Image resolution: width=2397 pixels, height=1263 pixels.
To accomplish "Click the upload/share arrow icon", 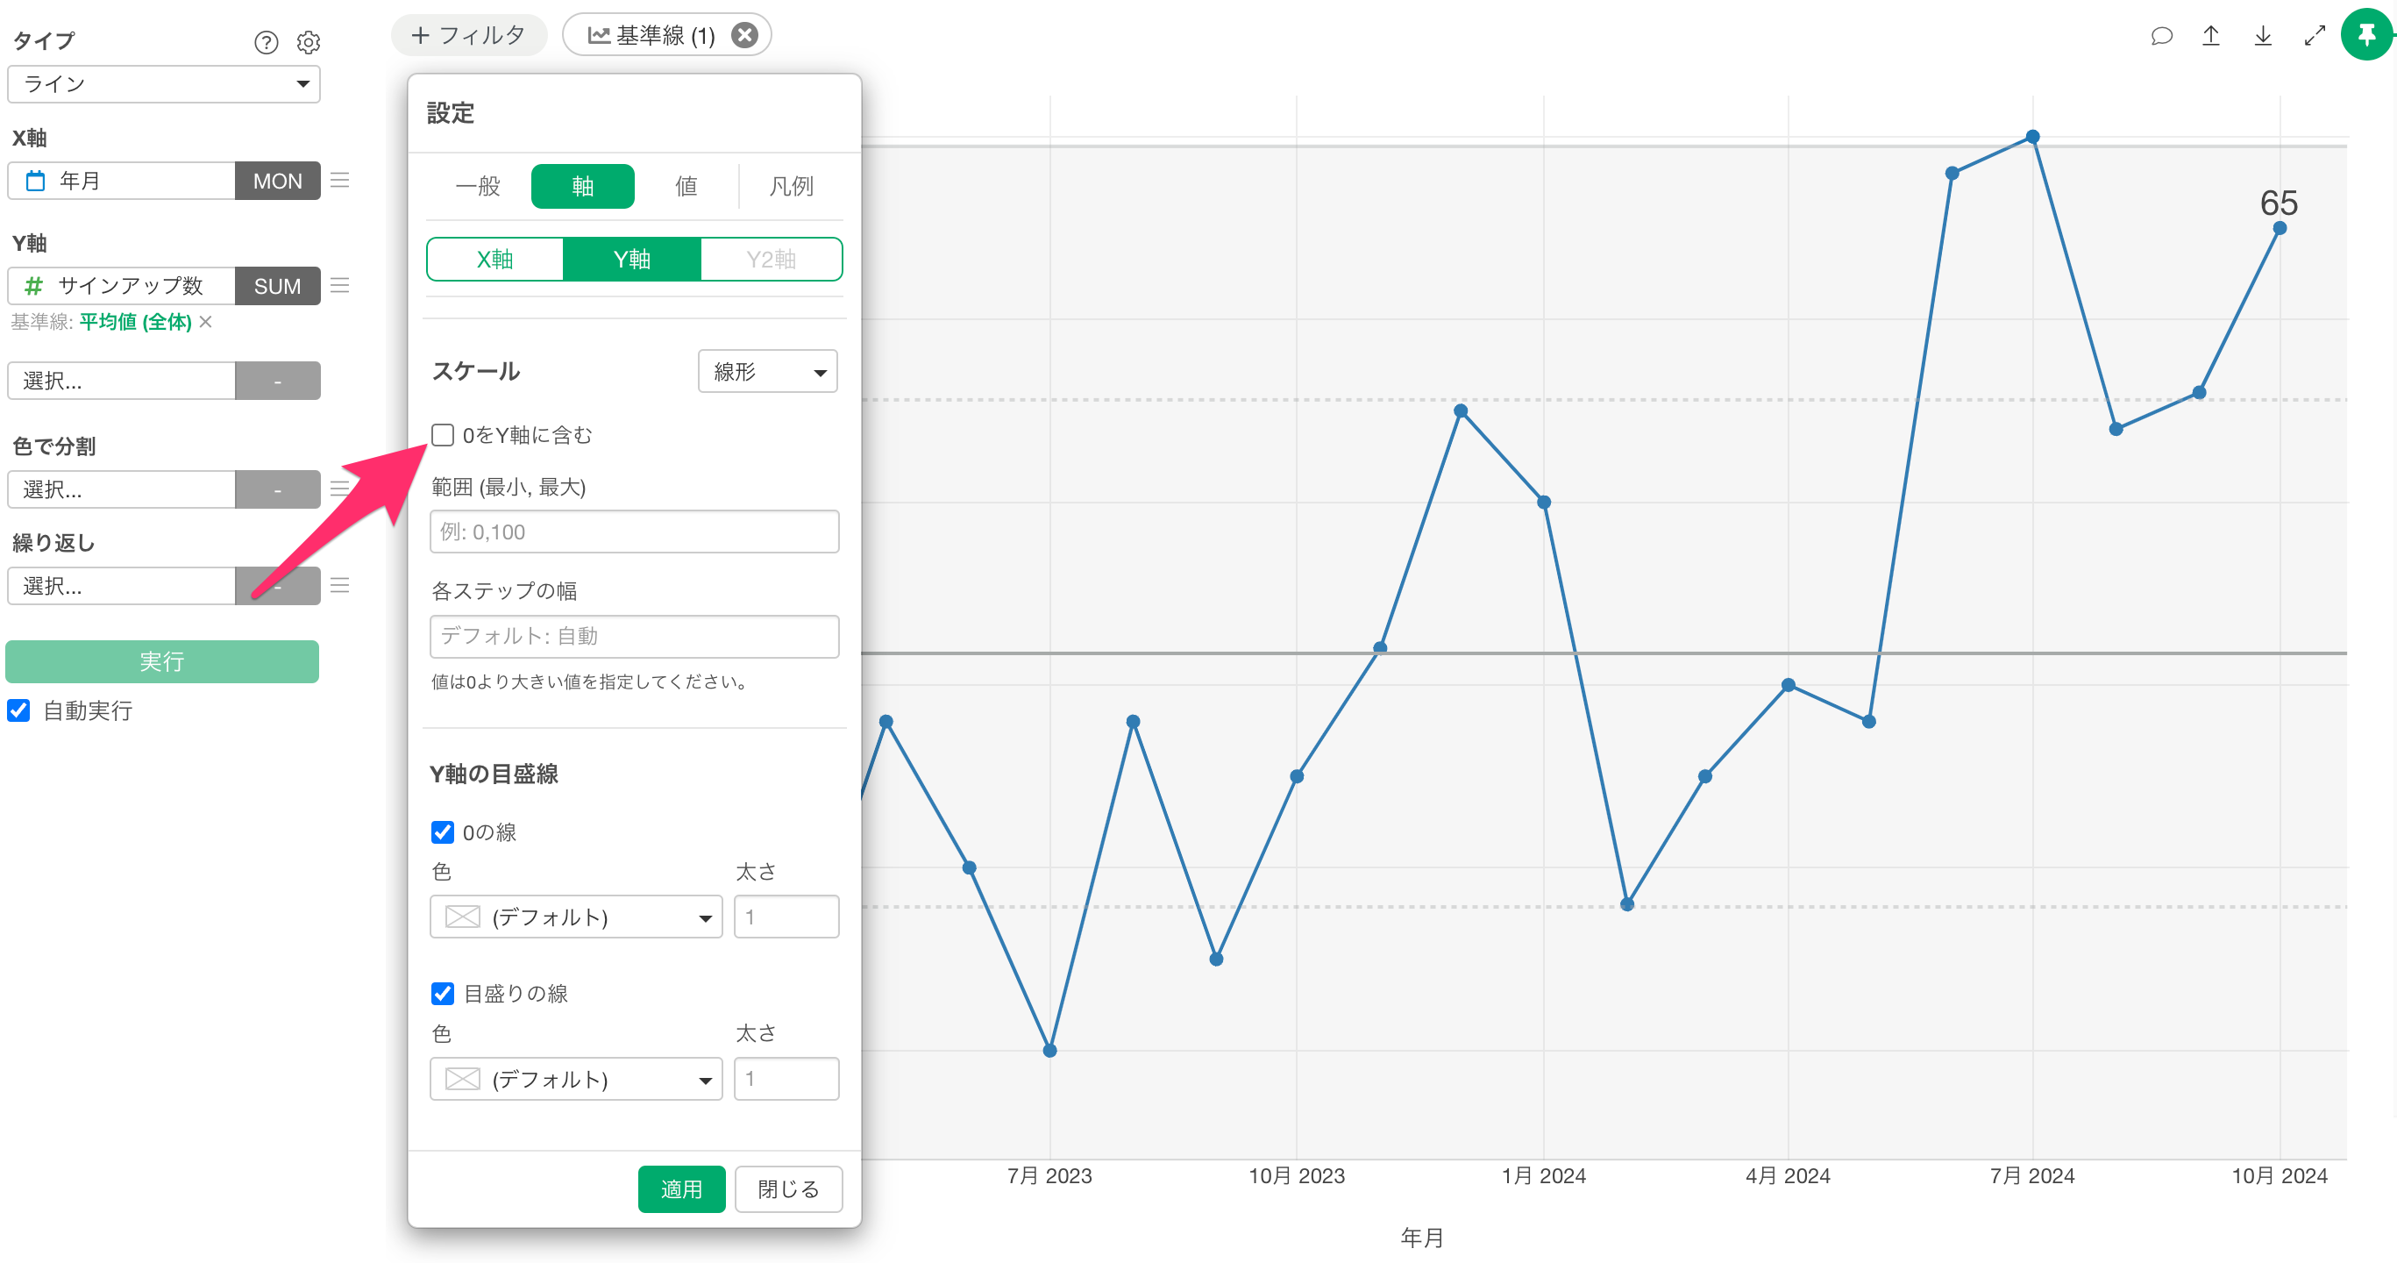I will (x=2211, y=35).
